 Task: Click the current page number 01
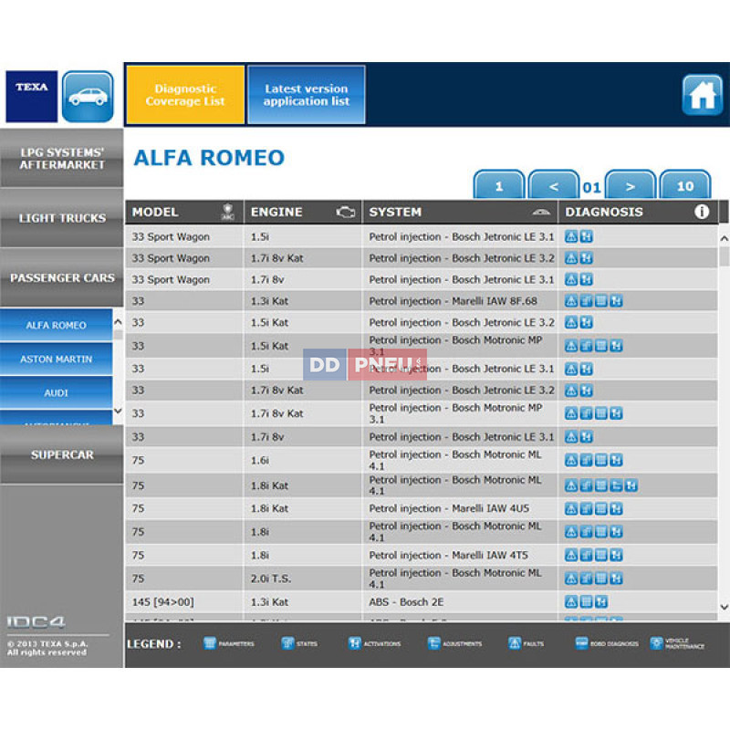[x=591, y=187]
